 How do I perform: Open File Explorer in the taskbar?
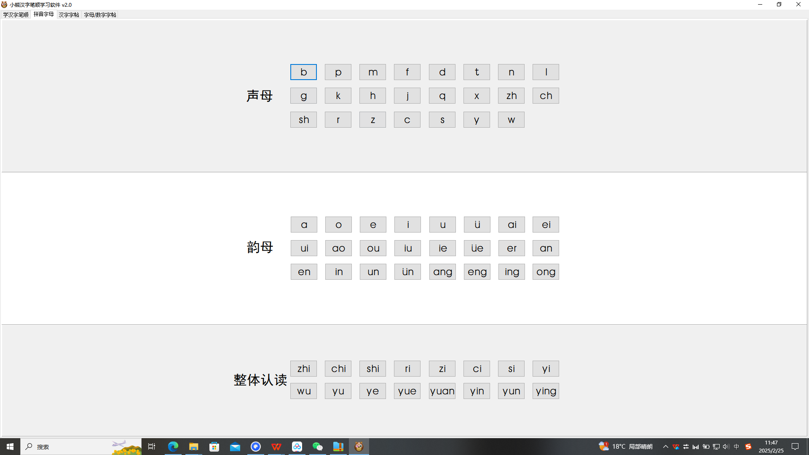(193, 447)
